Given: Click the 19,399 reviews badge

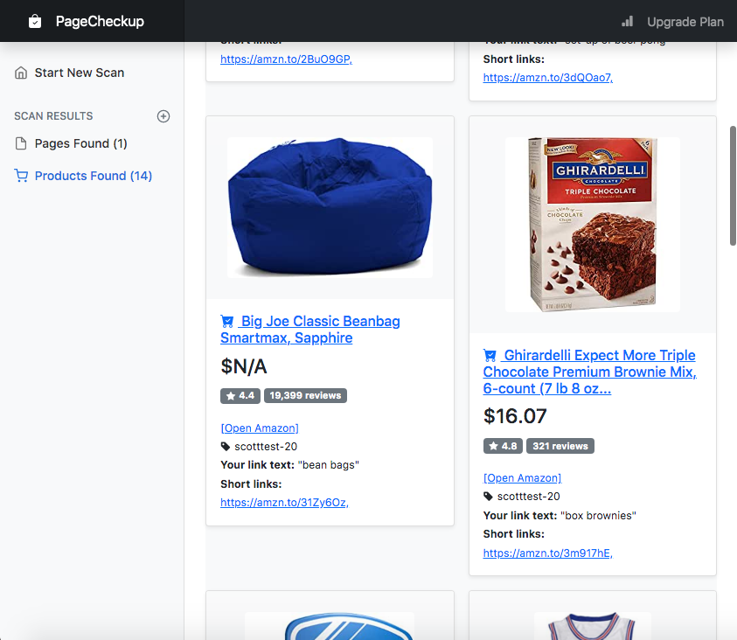Looking at the screenshot, I should click(305, 396).
